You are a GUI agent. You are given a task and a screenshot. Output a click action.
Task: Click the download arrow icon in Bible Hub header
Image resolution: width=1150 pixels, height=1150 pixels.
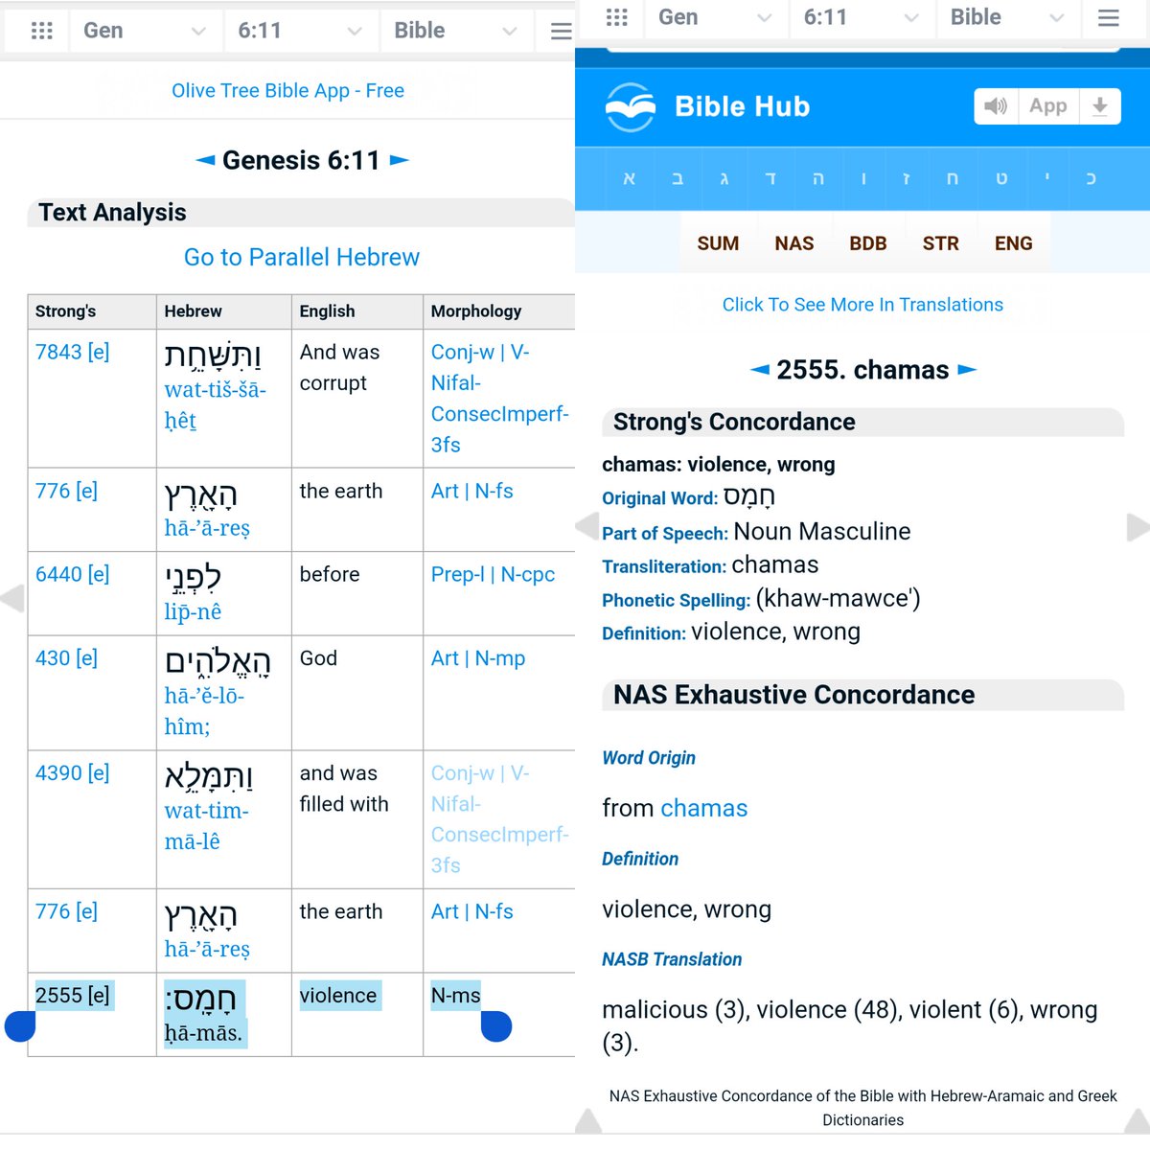click(x=1100, y=106)
